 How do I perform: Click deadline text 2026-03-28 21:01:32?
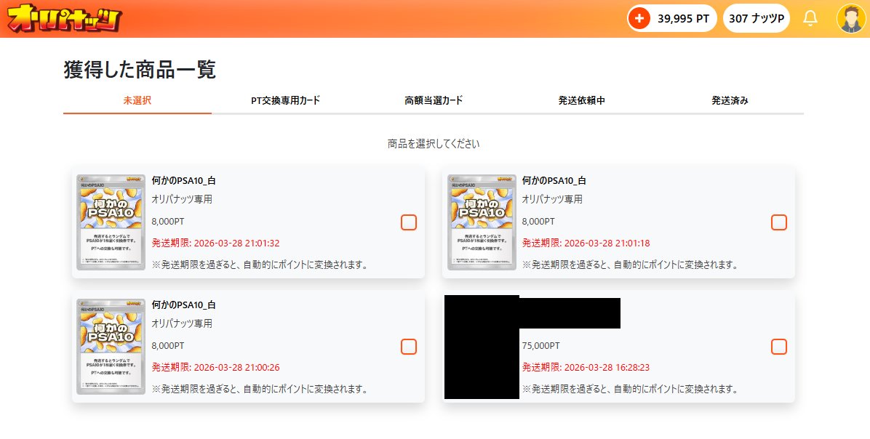coord(216,243)
